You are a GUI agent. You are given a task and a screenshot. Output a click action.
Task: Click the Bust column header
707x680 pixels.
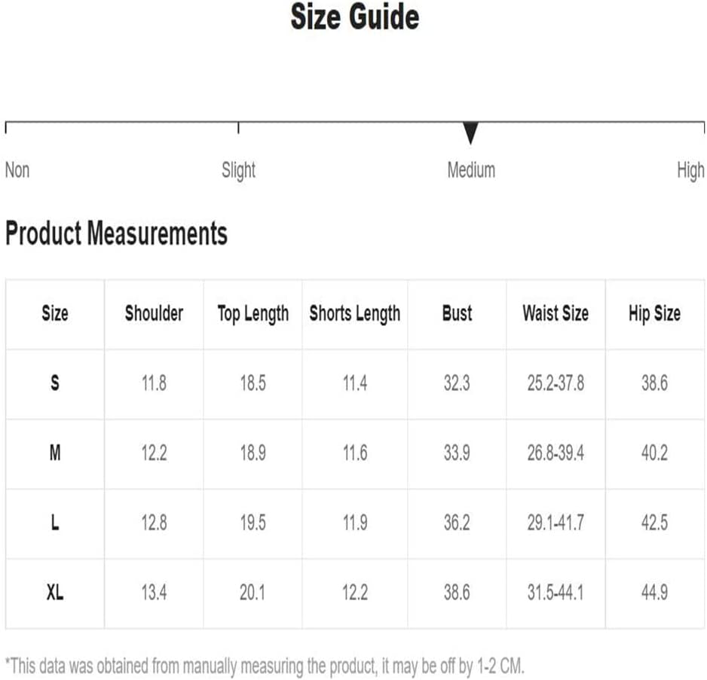458,313
